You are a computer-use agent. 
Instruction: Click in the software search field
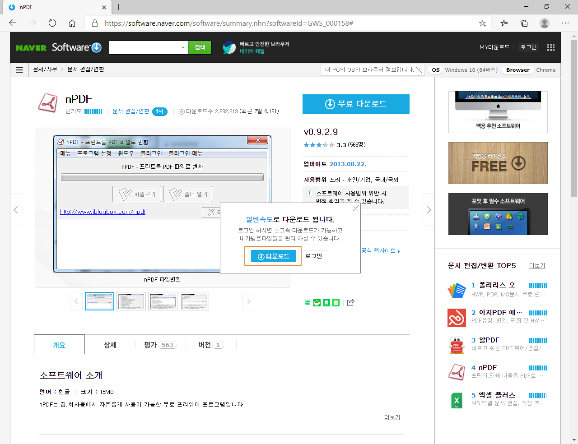coord(144,47)
